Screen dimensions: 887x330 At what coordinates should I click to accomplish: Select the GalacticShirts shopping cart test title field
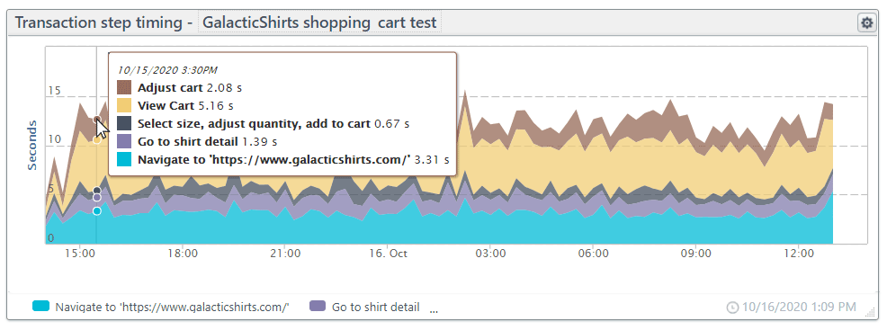(319, 23)
